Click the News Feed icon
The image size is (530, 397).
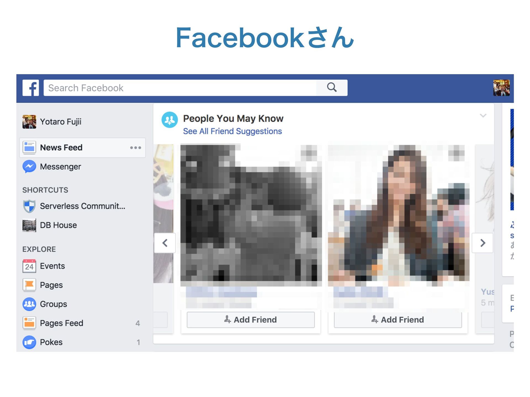point(29,147)
